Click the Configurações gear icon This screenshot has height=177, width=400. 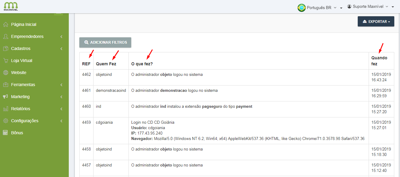pyautogui.click(x=5, y=121)
